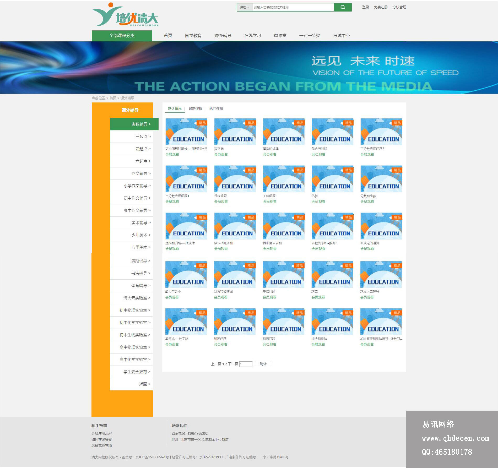Open 考试中心 from the navigation bar
The image size is (498, 468).
pos(341,36)
